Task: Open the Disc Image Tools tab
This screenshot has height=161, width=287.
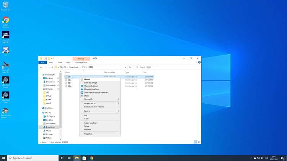Action: click(81, 62)
